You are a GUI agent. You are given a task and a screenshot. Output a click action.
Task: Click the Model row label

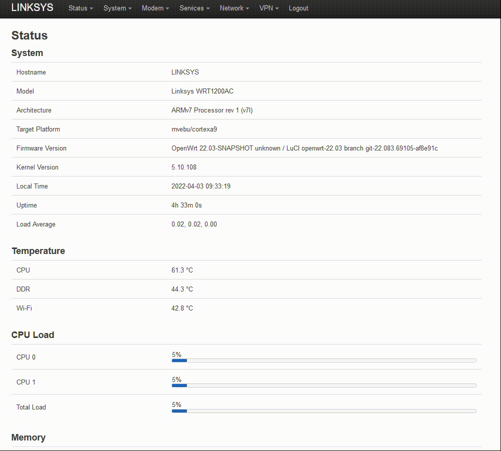click(x=25, y=91)
